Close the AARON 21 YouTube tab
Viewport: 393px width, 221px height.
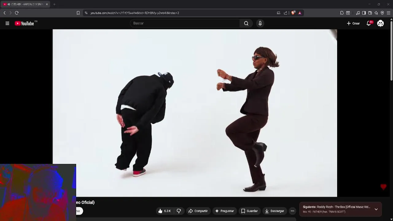tap(47, 4)
